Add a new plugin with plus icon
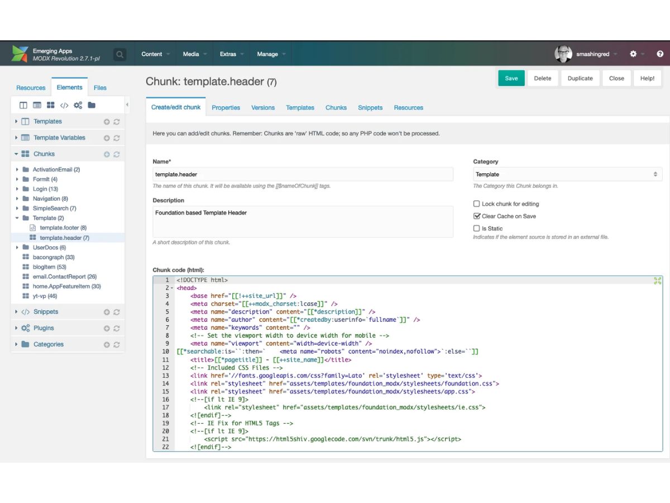 point(107,329)
